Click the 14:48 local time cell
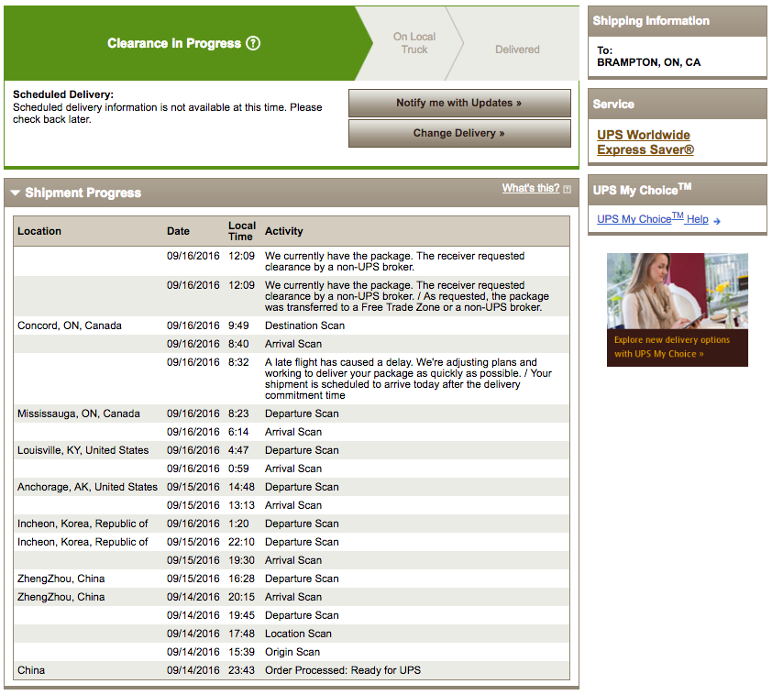Image resolution: width=772 pixels, height=695 pixels. tap(241, 487)
